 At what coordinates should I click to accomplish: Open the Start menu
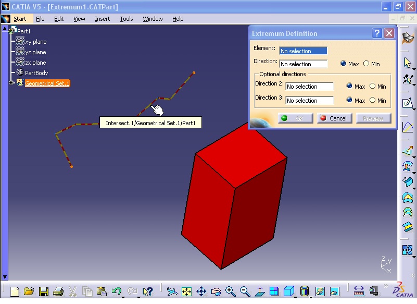(x=20, y=19)
